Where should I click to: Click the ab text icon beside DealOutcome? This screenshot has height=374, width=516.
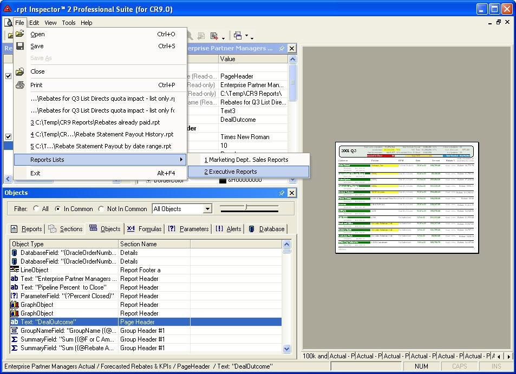click(x=15, y=321)
